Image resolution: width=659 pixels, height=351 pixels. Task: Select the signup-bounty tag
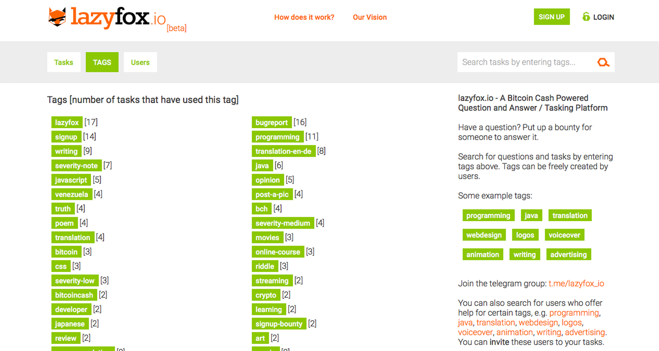279,324
